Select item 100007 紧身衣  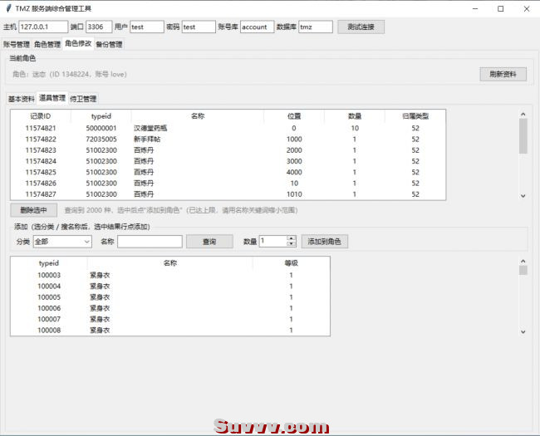tap(170, 319)
